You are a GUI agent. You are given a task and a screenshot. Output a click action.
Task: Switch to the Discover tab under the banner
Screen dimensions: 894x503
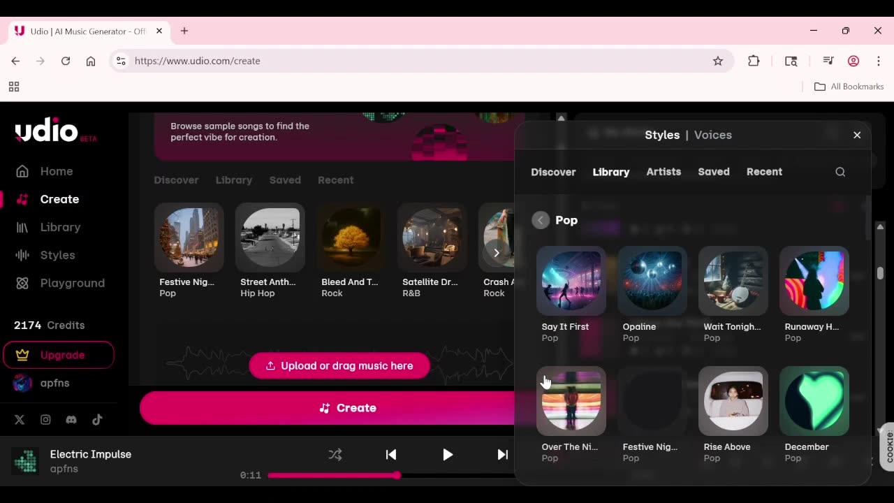176,180
